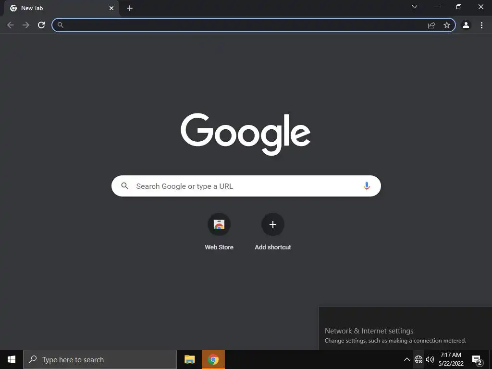Click the Google search box
The image size is (492, 369).
[x=246, y=186]
